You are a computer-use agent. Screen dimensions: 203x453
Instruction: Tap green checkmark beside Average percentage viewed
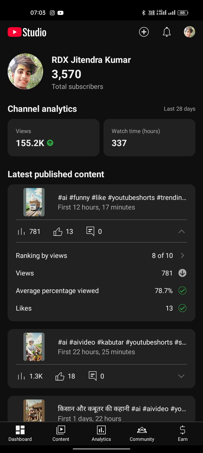pyautogui.click(x=182, y=290)
